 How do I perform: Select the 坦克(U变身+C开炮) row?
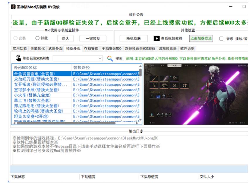tap(76, 116)
